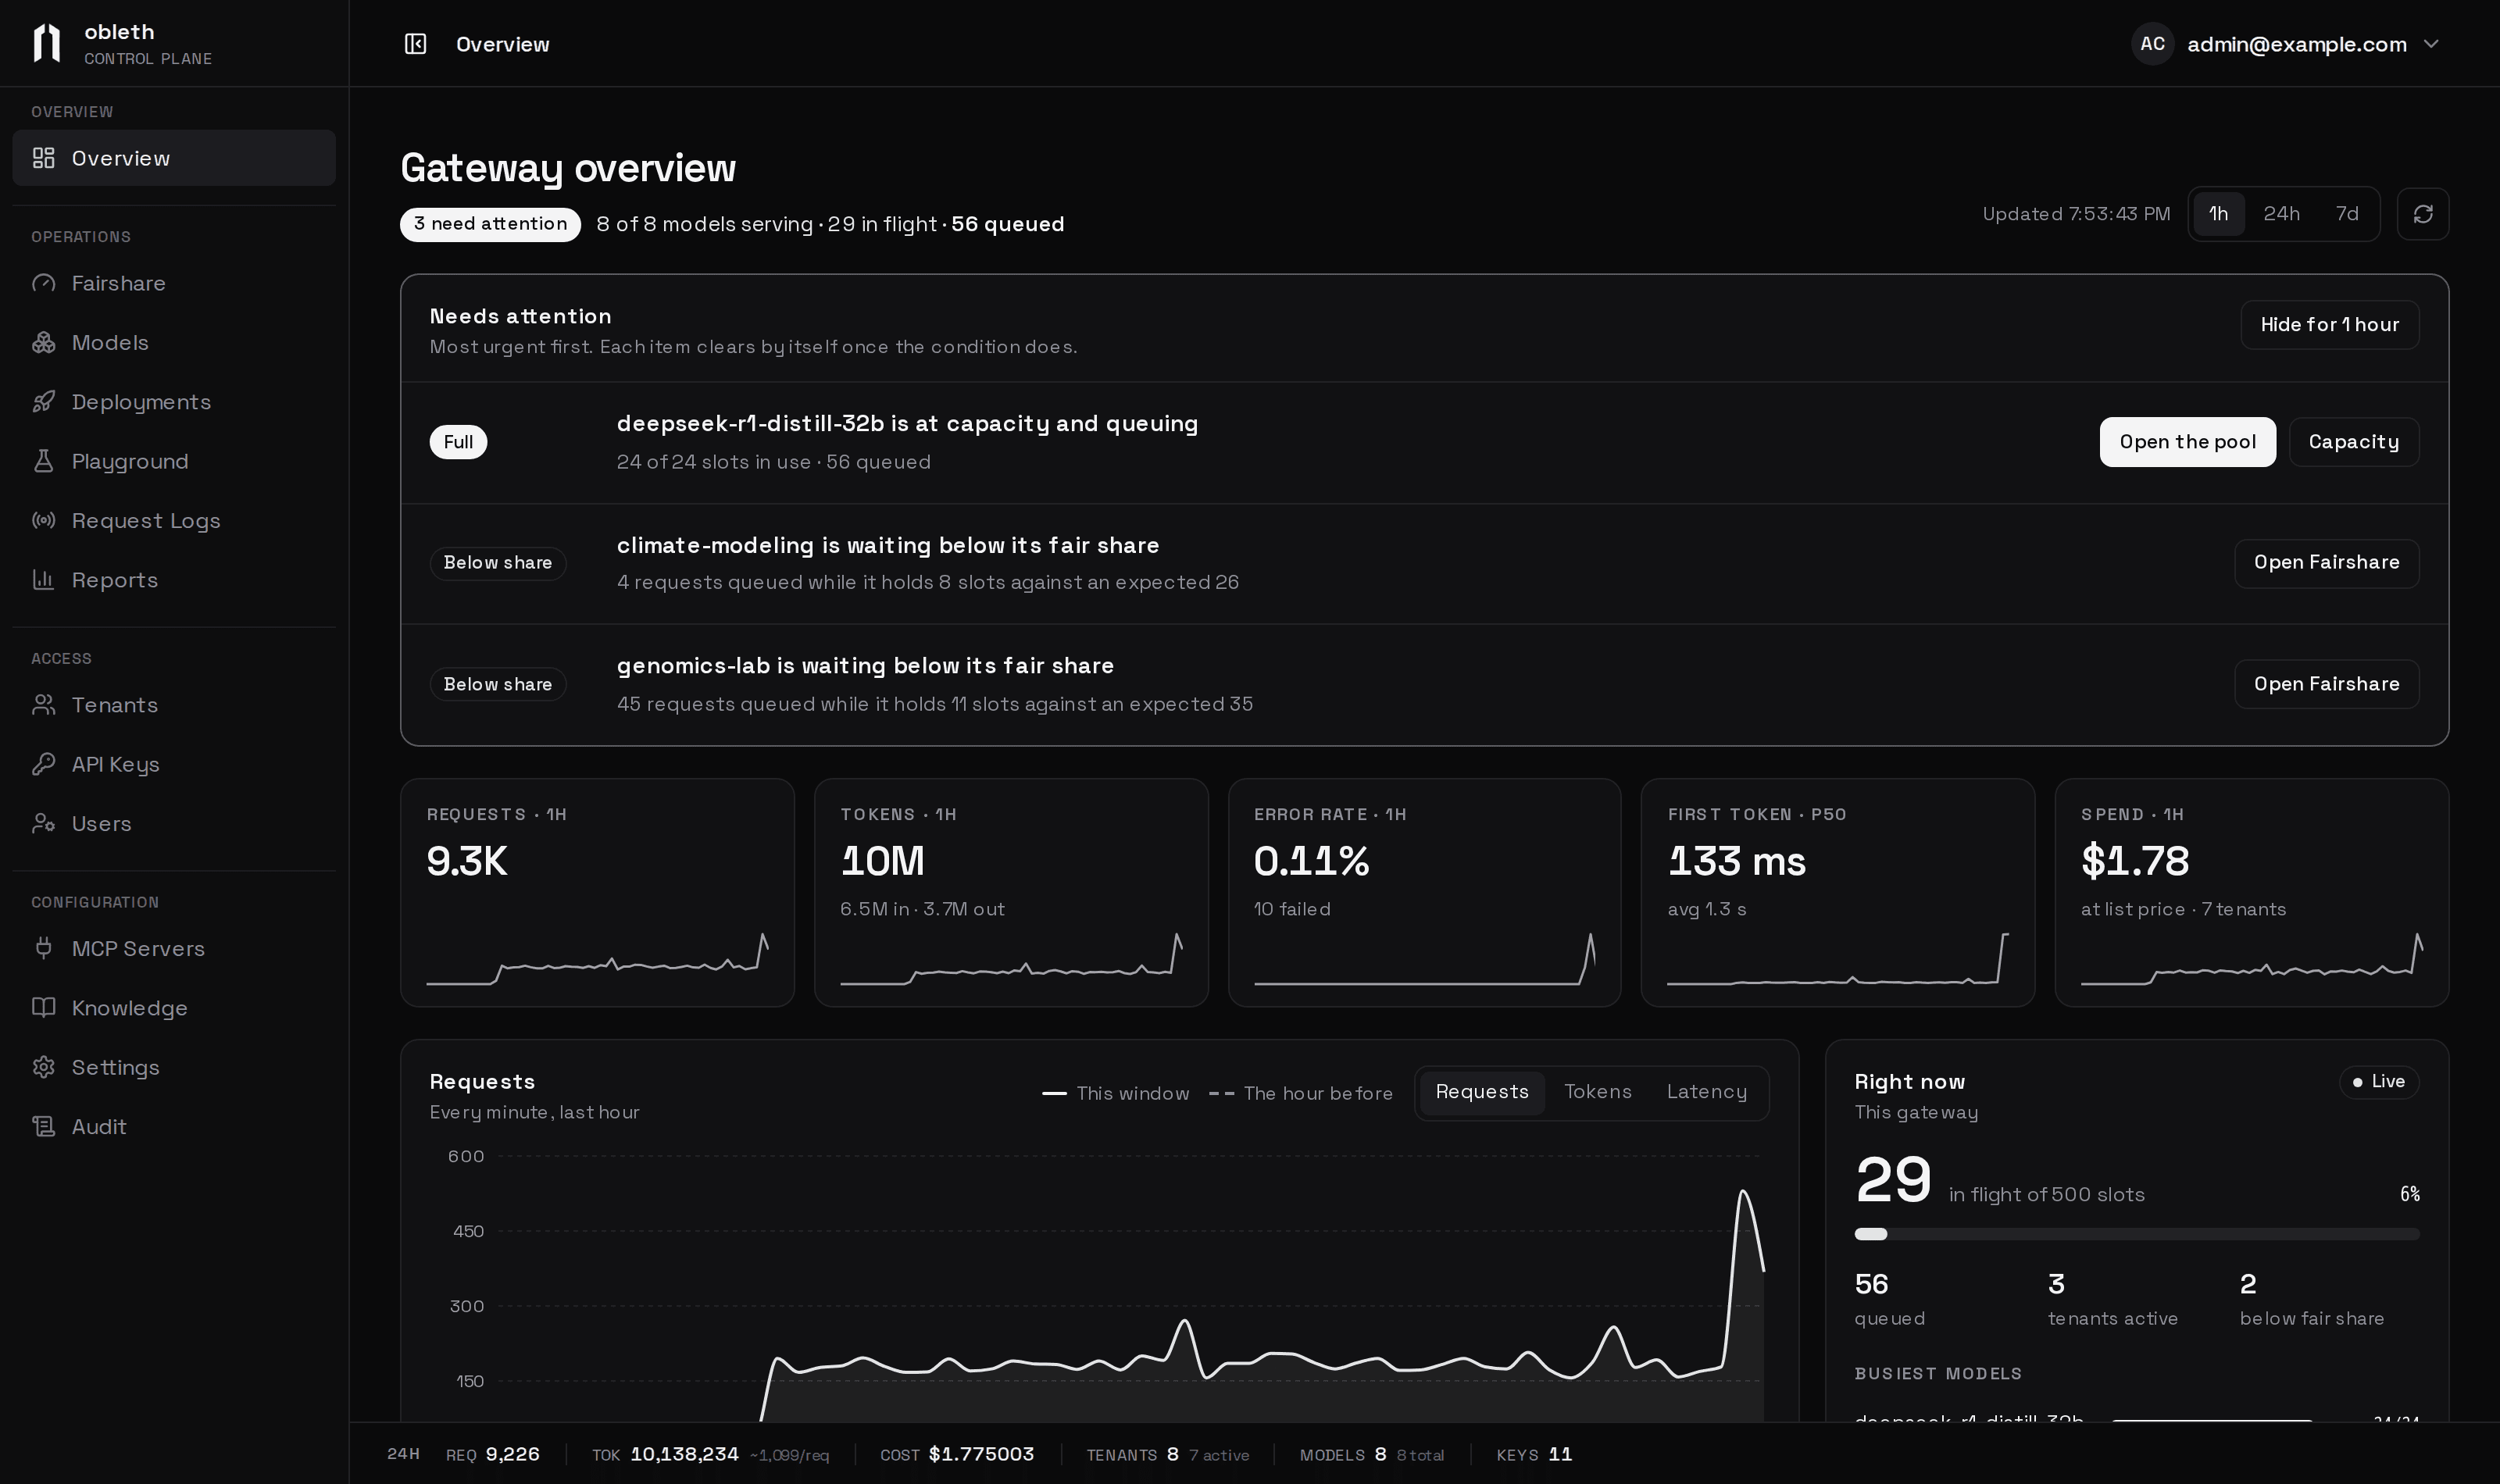2500x1484 pixels.
Task: Click Open the pool button
Action: (2187, 442)
